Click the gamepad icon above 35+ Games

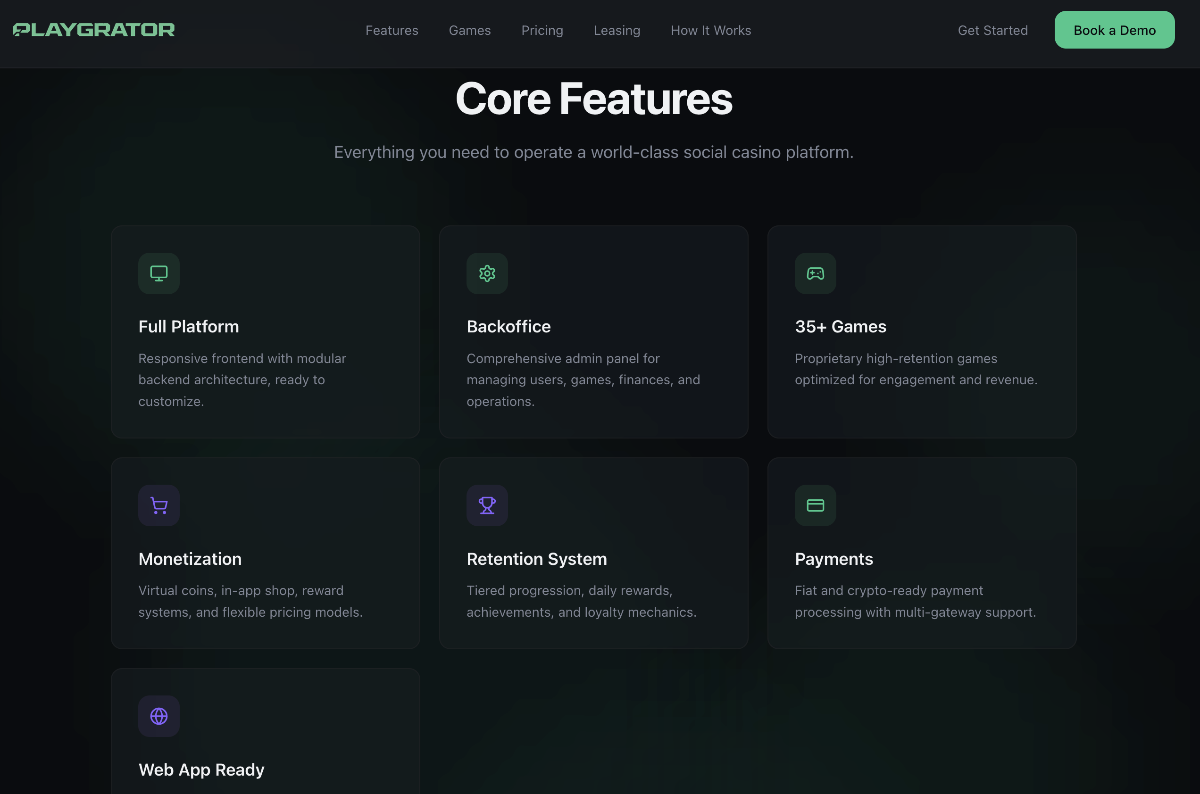pyautogui.click(x=815, y=273)
